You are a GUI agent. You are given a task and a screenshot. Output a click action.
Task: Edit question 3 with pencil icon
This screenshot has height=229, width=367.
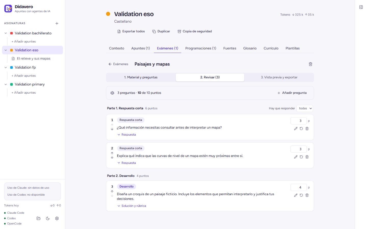point(296,195)
